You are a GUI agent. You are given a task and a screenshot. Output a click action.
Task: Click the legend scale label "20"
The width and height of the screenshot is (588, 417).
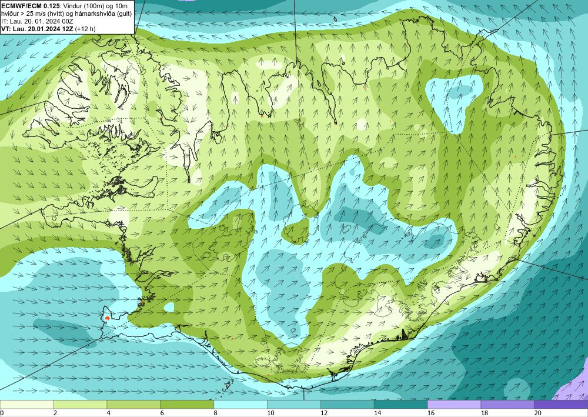(538, 413)
